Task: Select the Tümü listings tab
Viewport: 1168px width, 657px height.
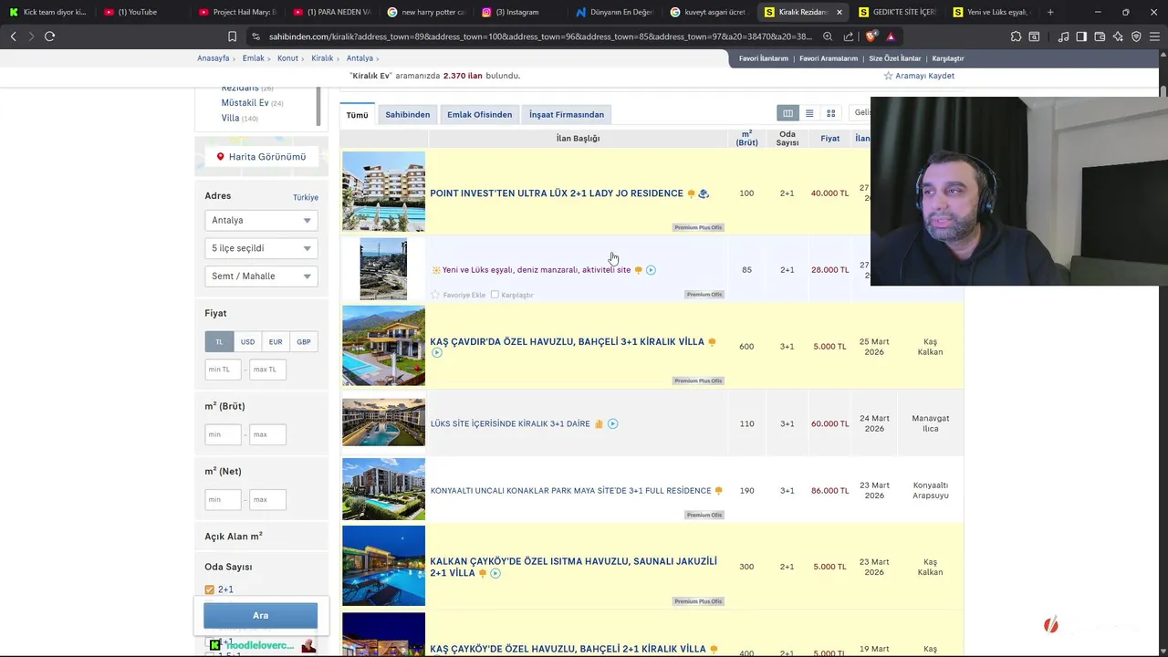Action: (x=357, y=115)
